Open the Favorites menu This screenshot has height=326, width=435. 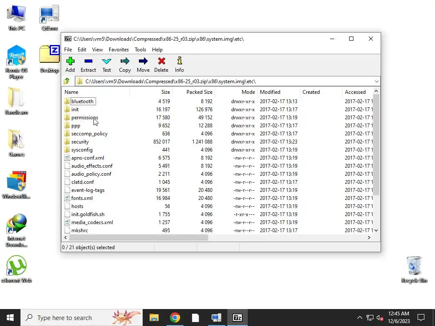(119, 50)
